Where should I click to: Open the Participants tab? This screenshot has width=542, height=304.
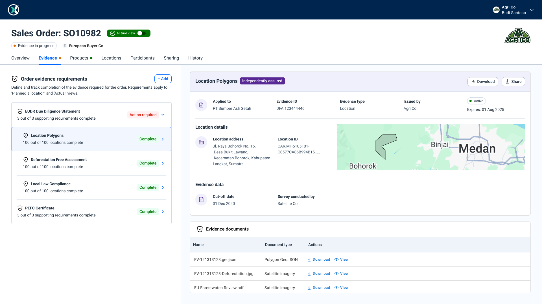coord(142,58)
